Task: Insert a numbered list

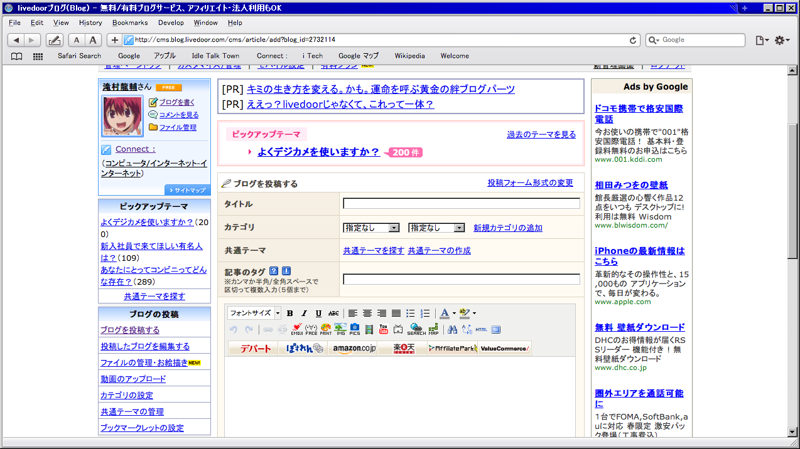Action: [425, 313]
